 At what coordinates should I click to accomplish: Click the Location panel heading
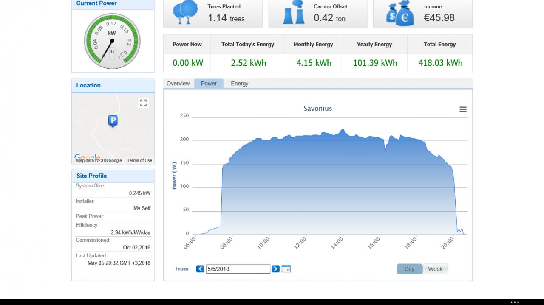[x=88, y=85]
